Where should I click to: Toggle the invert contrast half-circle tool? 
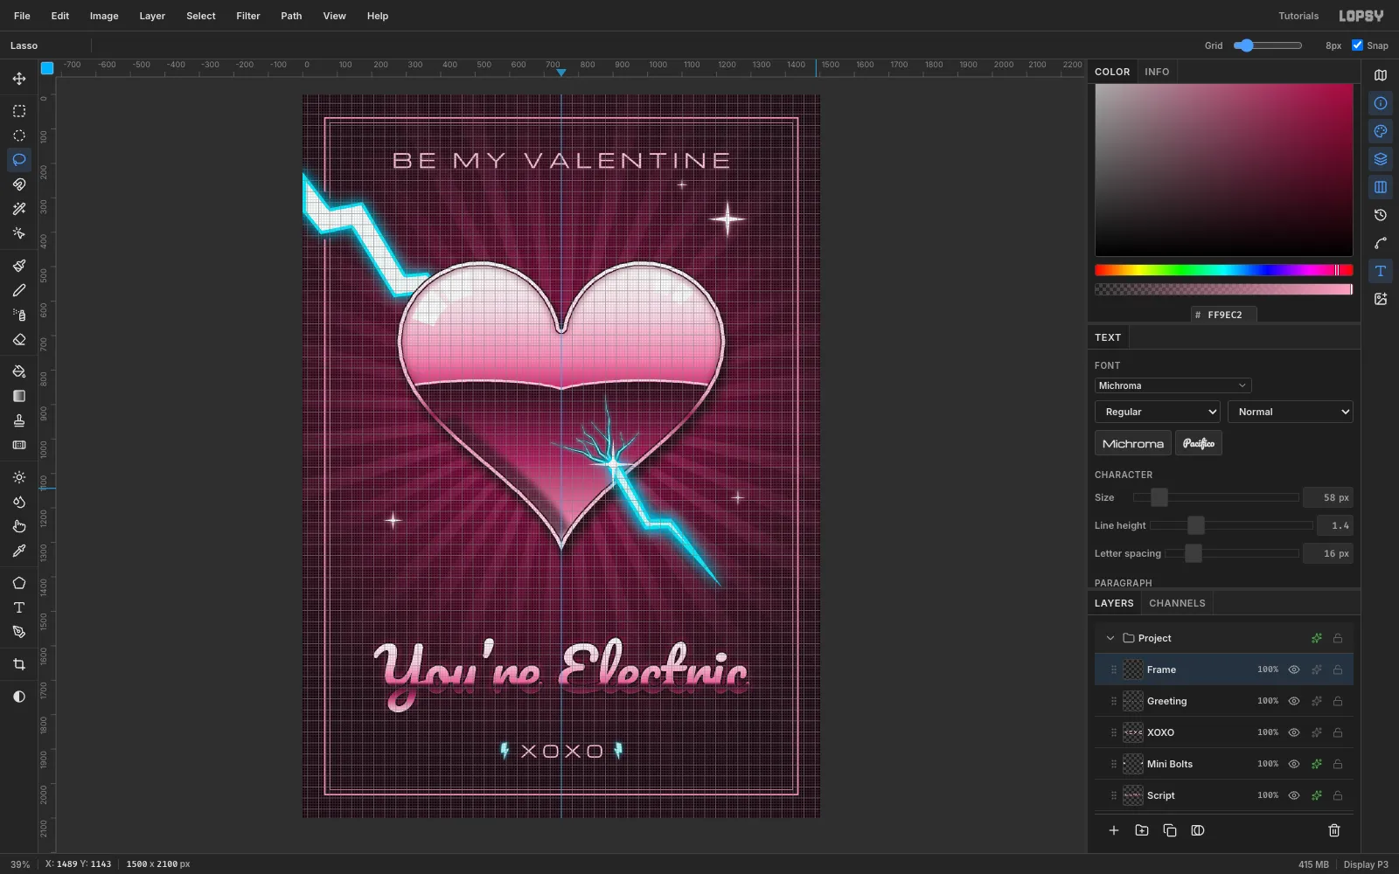tap(19, 697)
